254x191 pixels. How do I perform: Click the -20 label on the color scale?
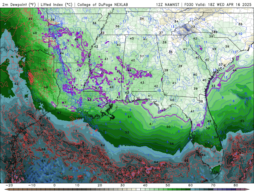tap(9, 185)
